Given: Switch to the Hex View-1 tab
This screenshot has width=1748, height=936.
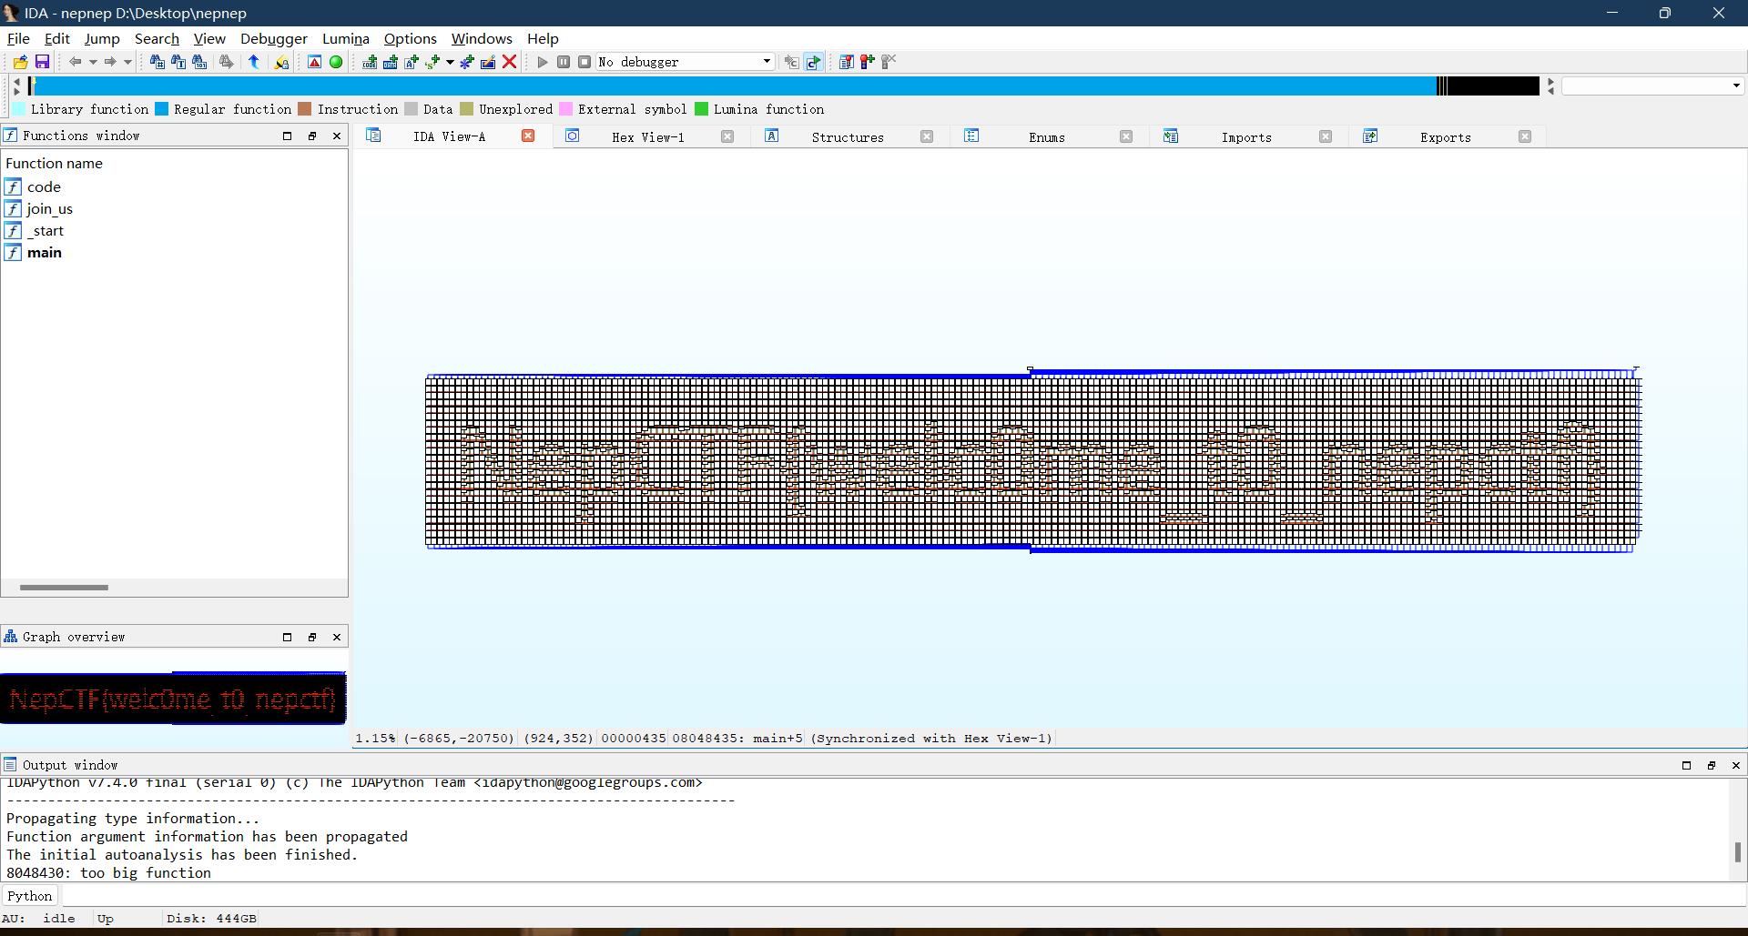Looking at the screenshot, I should (647, 137).
